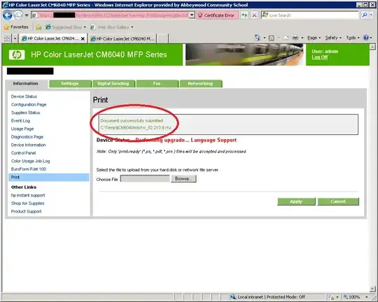Open search provider options dropdown
Screen dimensions: 378x302
click(372, 15)
